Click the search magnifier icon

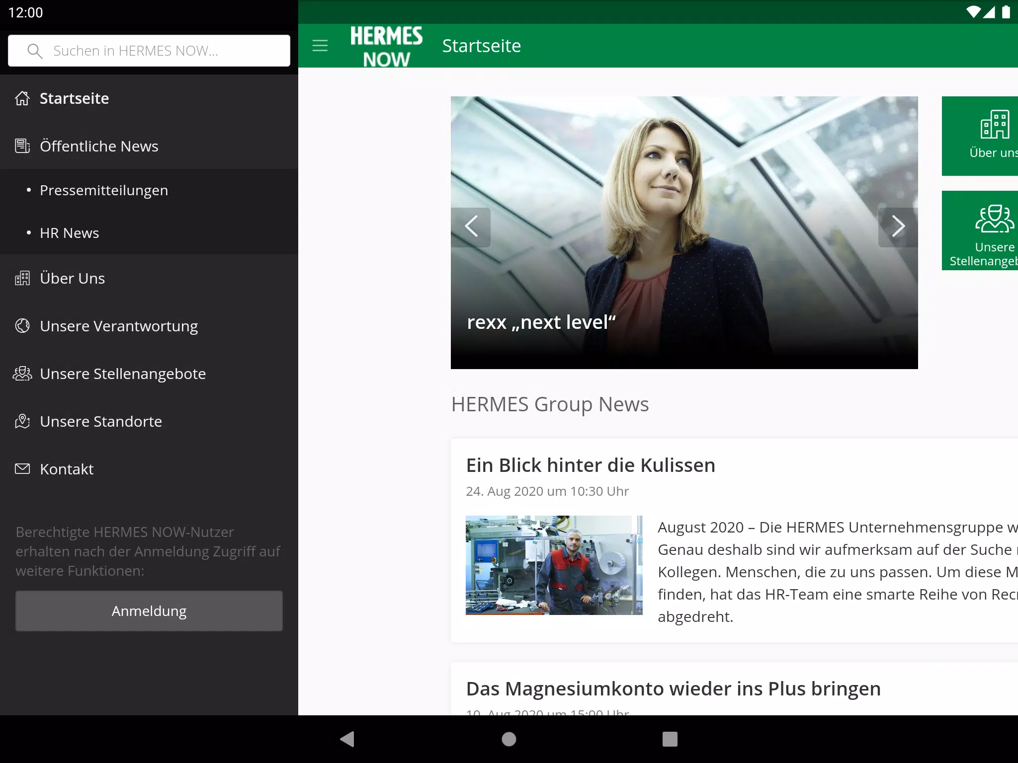(35, 51)
